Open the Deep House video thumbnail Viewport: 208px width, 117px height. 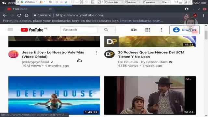point(54,95)
